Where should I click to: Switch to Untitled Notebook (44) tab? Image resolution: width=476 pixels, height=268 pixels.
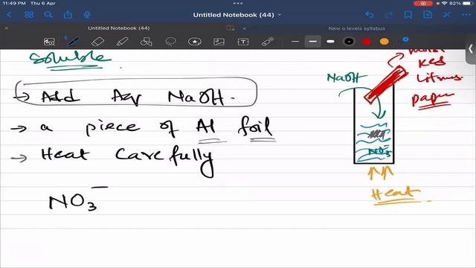119,28
